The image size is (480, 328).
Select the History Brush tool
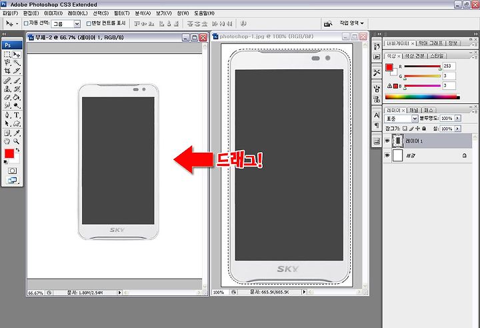click(x=17, y=89)
